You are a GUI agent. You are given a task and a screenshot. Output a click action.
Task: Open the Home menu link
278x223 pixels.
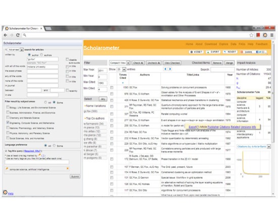click(190, 44)
